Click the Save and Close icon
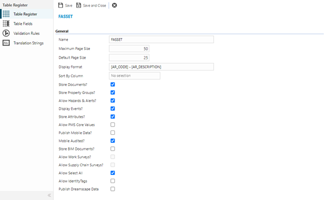 [x=78, y=5]
